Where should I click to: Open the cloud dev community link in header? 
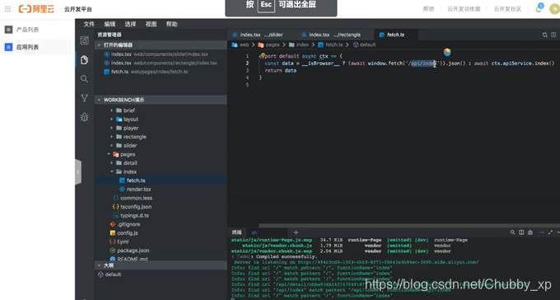pos(507,9)
